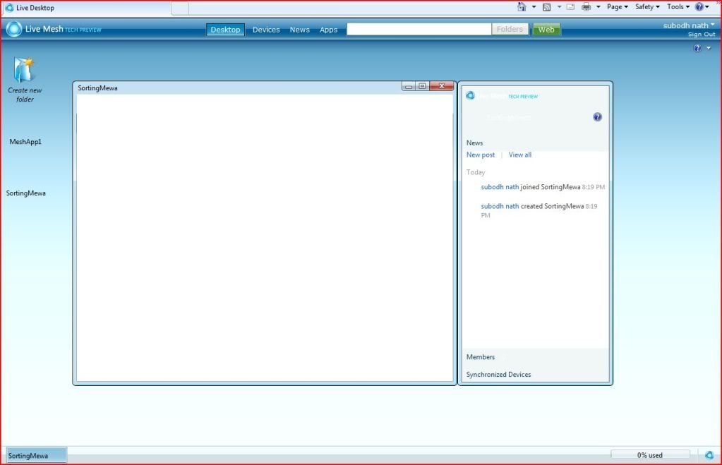Click the Read Mail icon in browser toolbar
The image size is (722, 465).
click(x=570, y=7)
